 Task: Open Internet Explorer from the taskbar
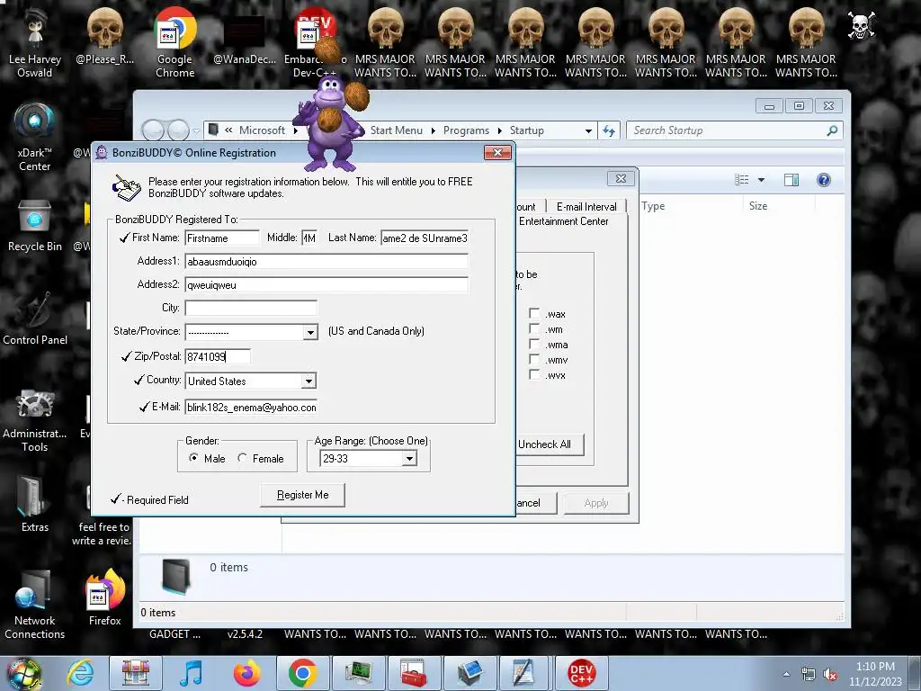(81, 673)
